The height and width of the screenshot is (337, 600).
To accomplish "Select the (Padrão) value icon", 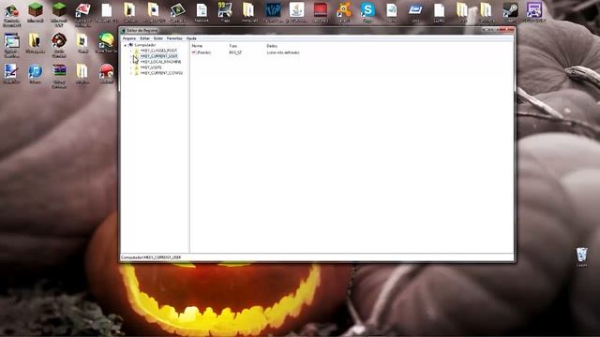I will pyautogui.click(x=194, y=52).
